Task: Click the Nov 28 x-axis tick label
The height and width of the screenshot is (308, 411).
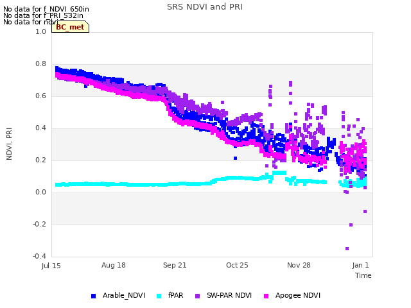Action: (x=299, y=265)
